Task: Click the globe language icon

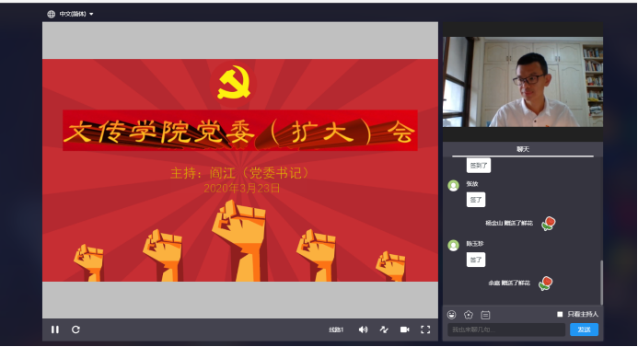Action: (51, 14)
